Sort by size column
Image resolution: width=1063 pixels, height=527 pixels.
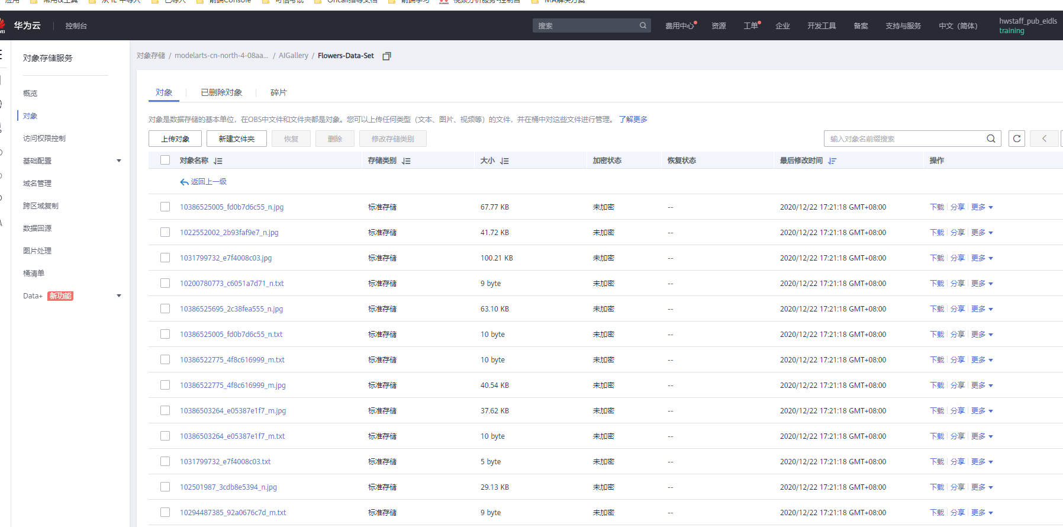(504, 160)
